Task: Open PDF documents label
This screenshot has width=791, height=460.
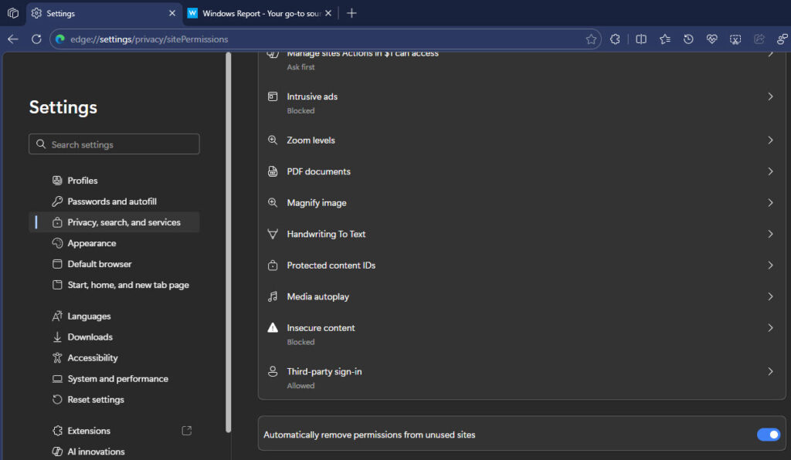Action: pyautogui.click(x=319, y=171)
